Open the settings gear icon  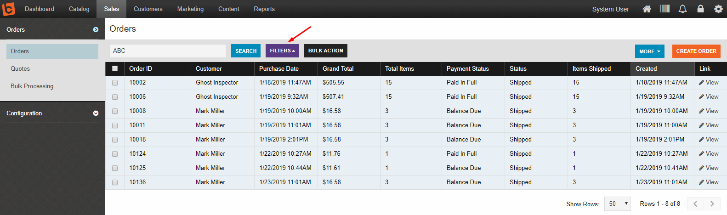(718, 9)
